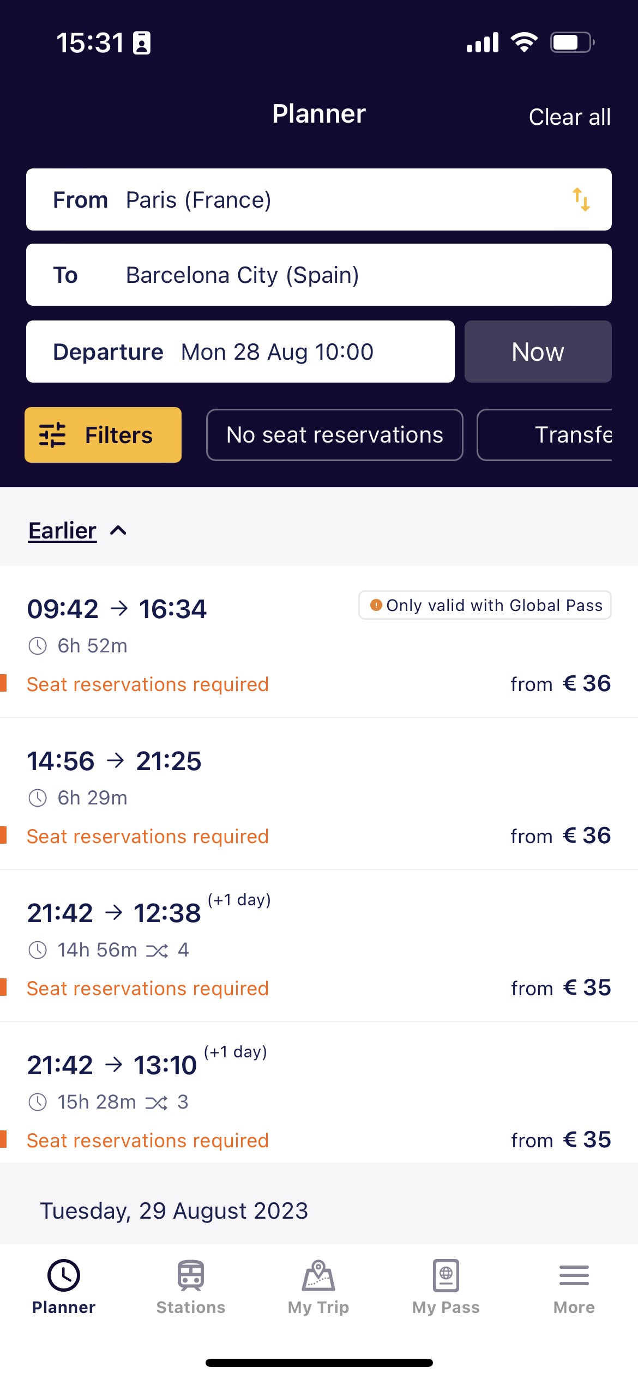Tap the swap From/To arrows
638x1380 pixels.
581,199
